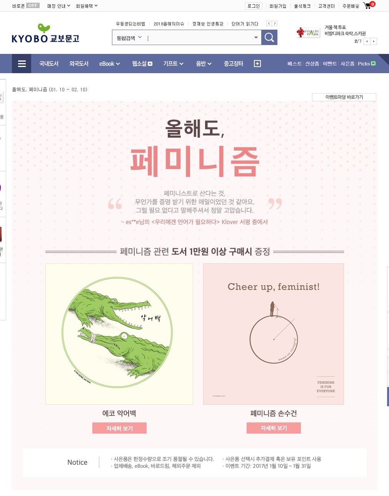Open the 국내도서 menu
The image size is (389, 496).
coord(49,64)
